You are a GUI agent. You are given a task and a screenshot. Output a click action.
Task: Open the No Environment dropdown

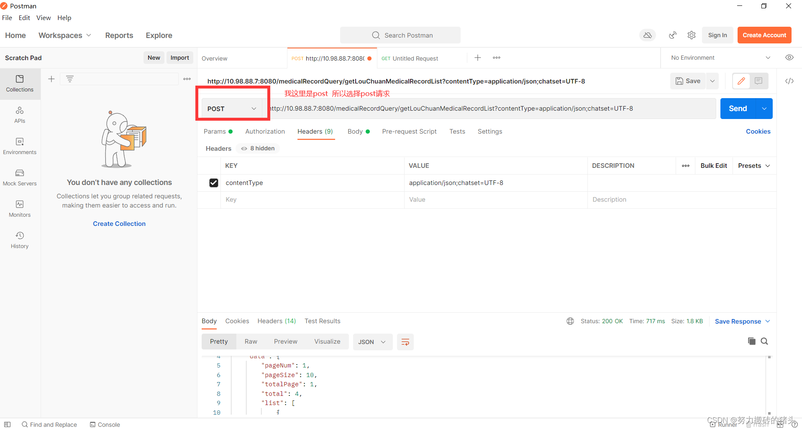click(720, 58)
